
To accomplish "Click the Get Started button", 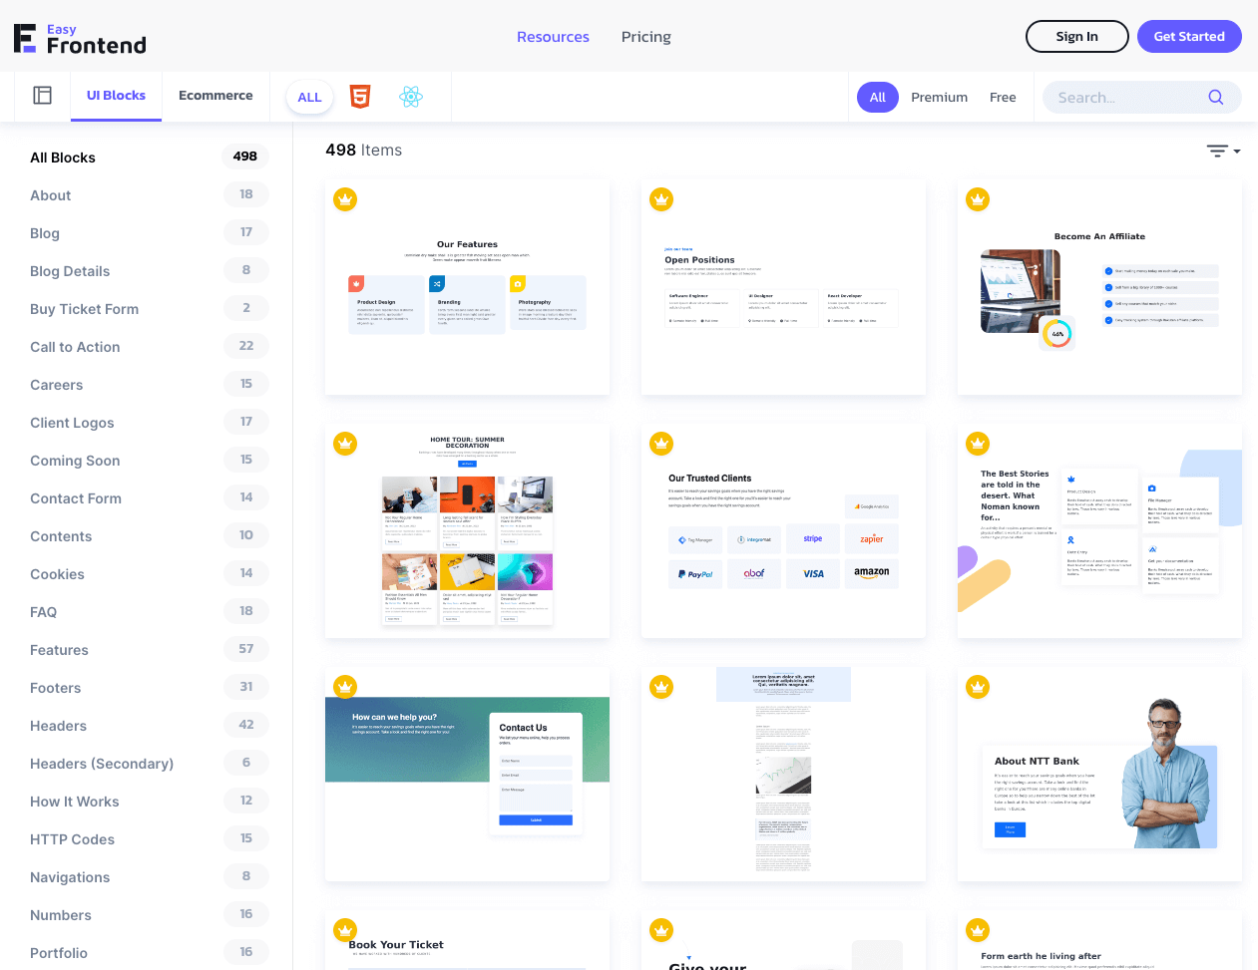I will (x=1189, y=36).
